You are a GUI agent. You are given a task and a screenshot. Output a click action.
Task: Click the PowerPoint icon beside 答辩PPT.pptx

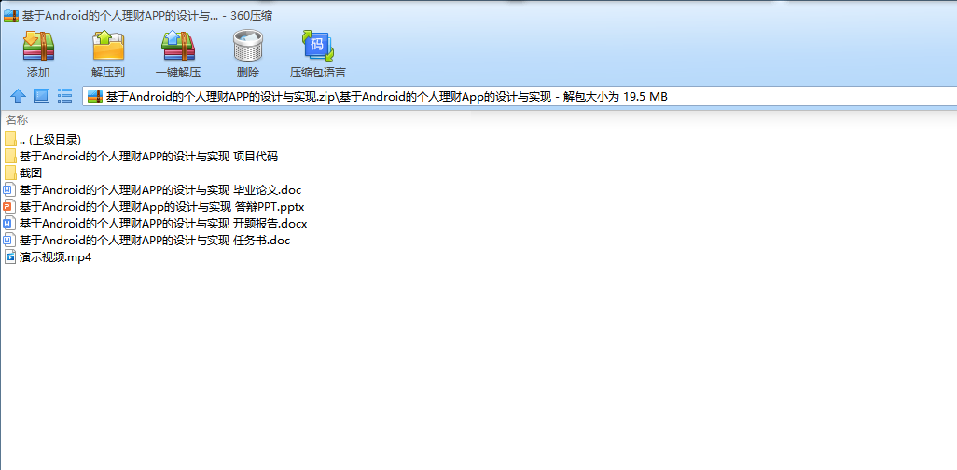coord(9,206)
